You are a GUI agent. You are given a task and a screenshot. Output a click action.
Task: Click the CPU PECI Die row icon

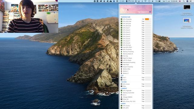(x=122, y=21)
